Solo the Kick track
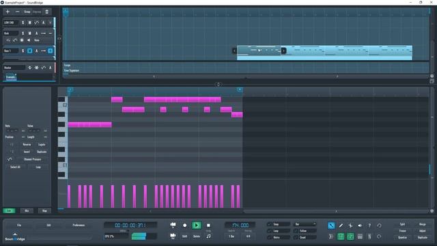 point(23,33)
